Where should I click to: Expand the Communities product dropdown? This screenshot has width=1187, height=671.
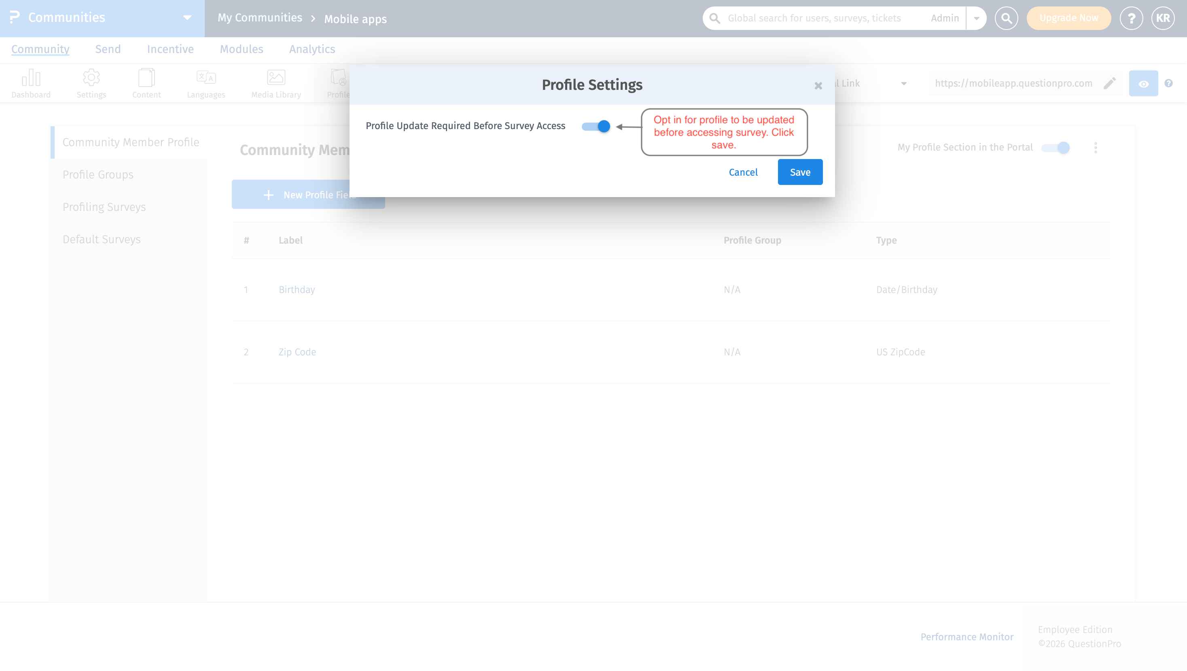(x=187, y=18)
